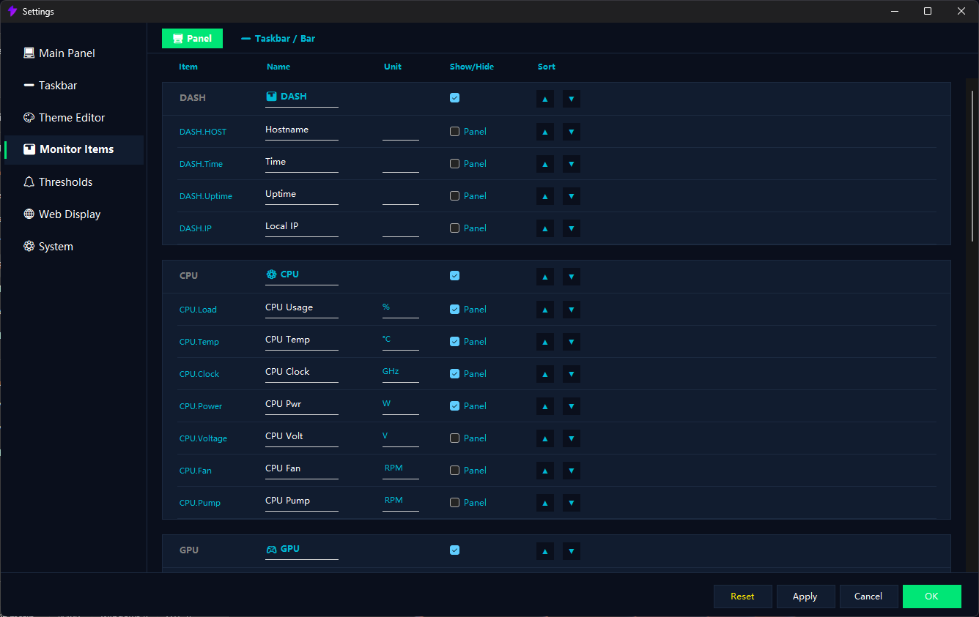Click the Show/Hide column header

(472, 67)
